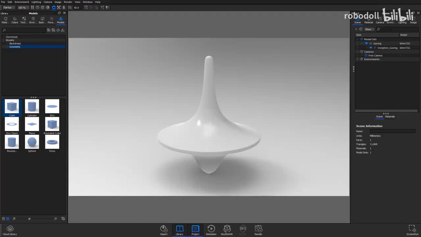421x237 pixels.
Task: Open the Startup workspace dropdown
Action: [x=9, y=7]
